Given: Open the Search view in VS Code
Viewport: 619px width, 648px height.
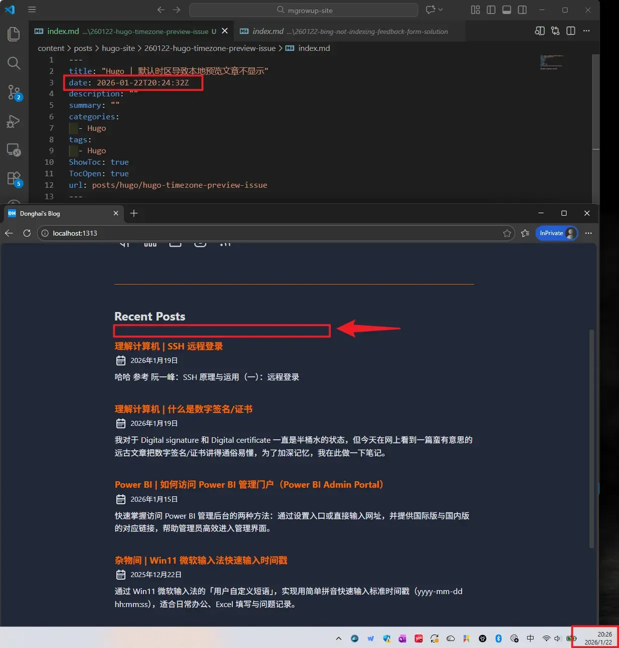Looking at the screenshot, I should [x=13, y=63].
